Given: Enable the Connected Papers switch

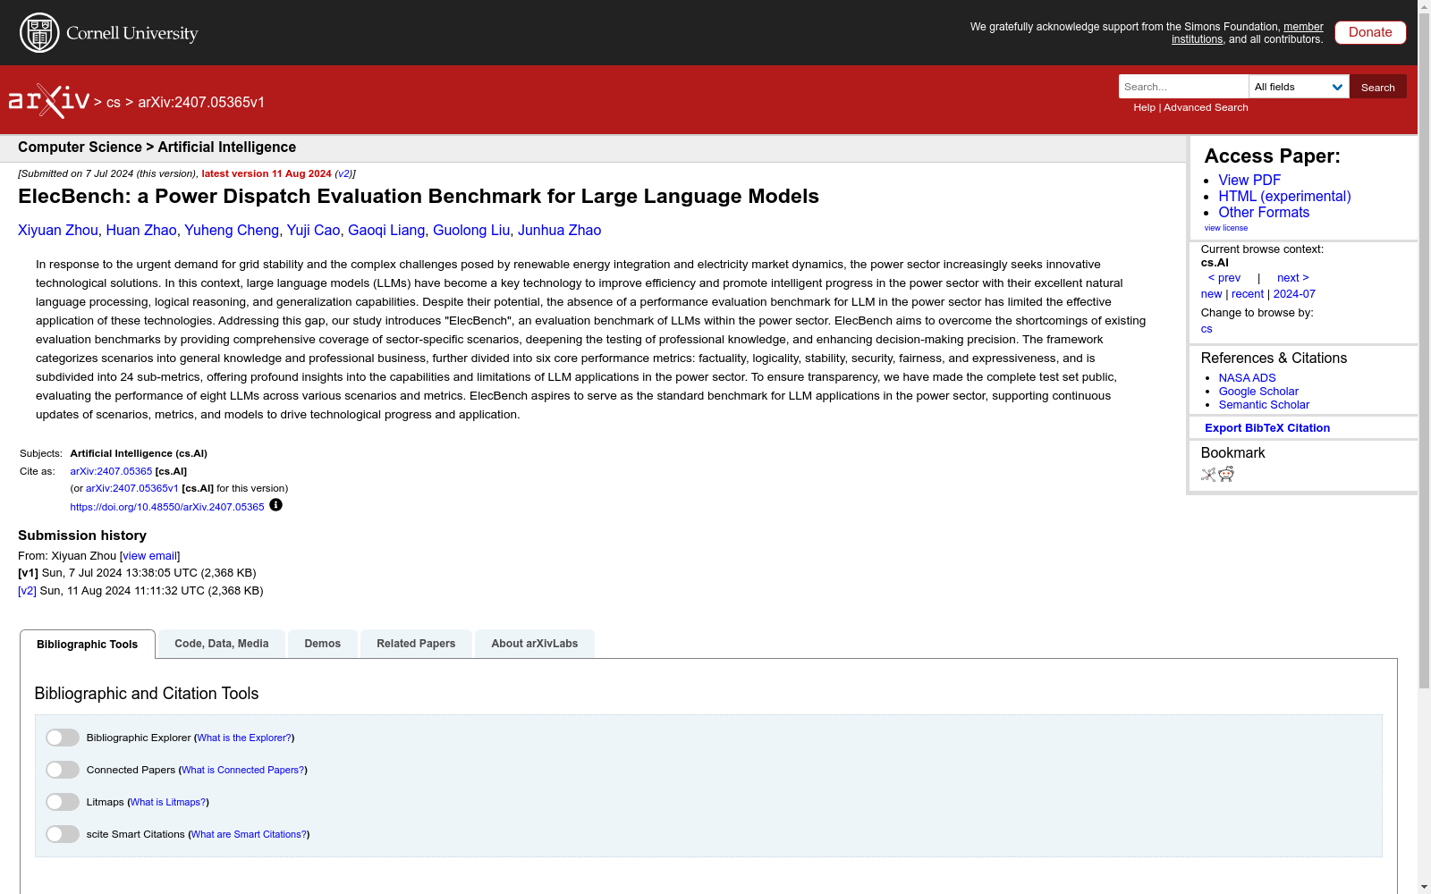Looking at the screenshot, I should pyautogui.click(x=63, y=770).
